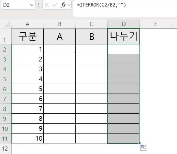
Task: Select column E header
Action: coord(156,24)
